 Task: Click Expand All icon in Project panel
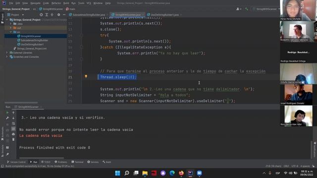[x=47, y=15]
